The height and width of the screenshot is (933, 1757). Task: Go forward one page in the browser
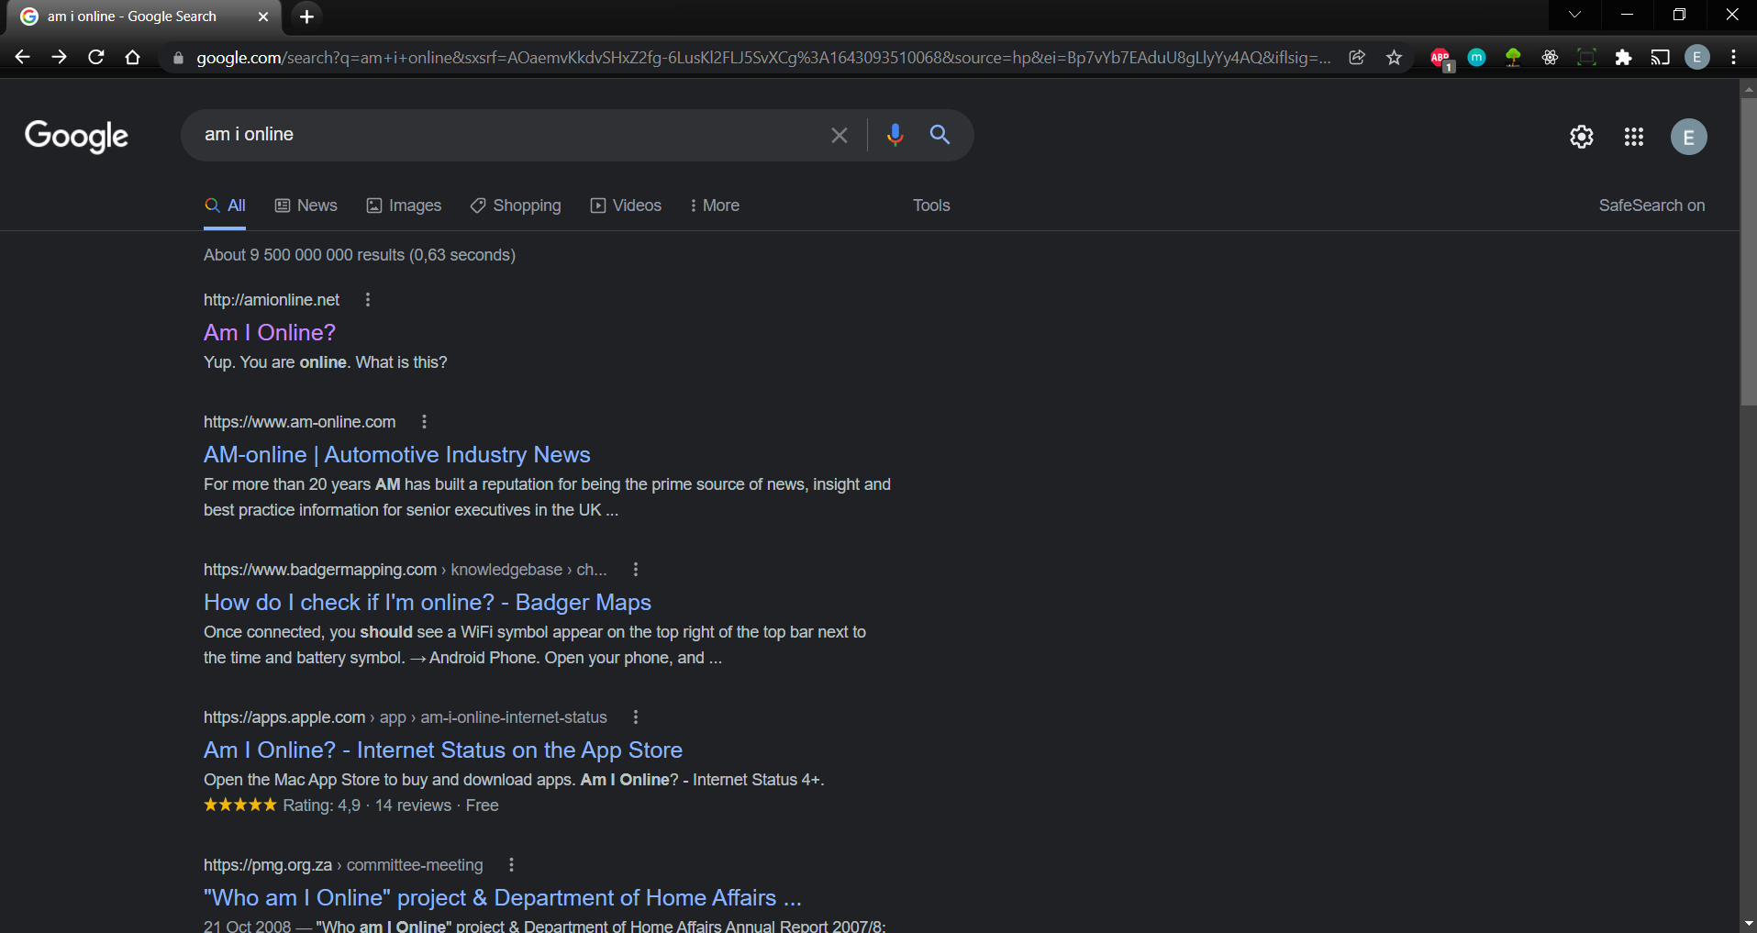pos(60,57)
